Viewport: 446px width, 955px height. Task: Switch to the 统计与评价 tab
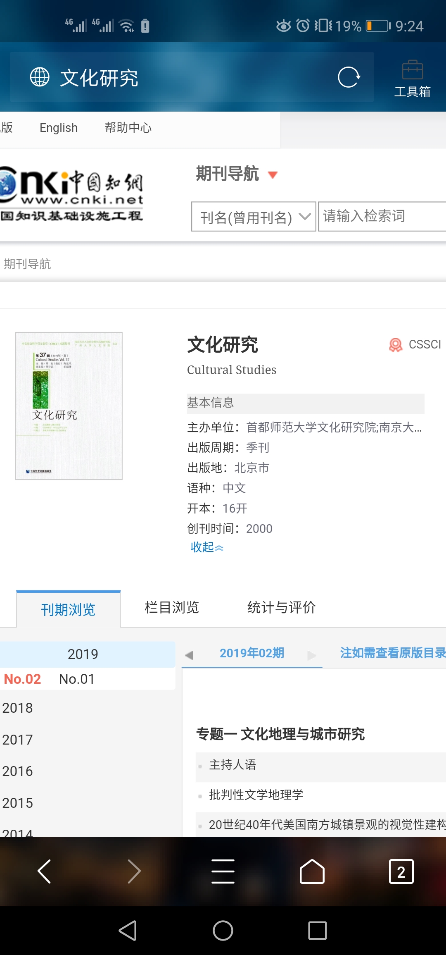click(281, 607)
